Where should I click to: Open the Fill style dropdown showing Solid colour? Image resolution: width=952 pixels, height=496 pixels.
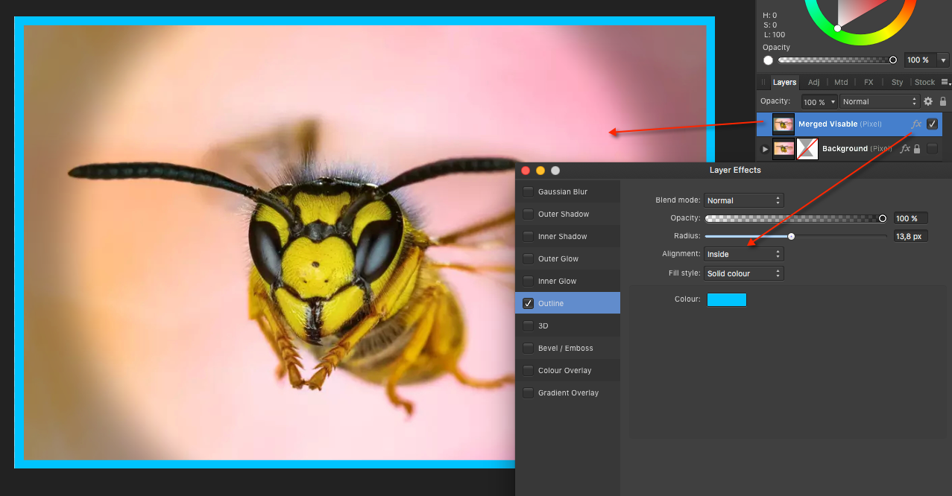tap(743, 273)
